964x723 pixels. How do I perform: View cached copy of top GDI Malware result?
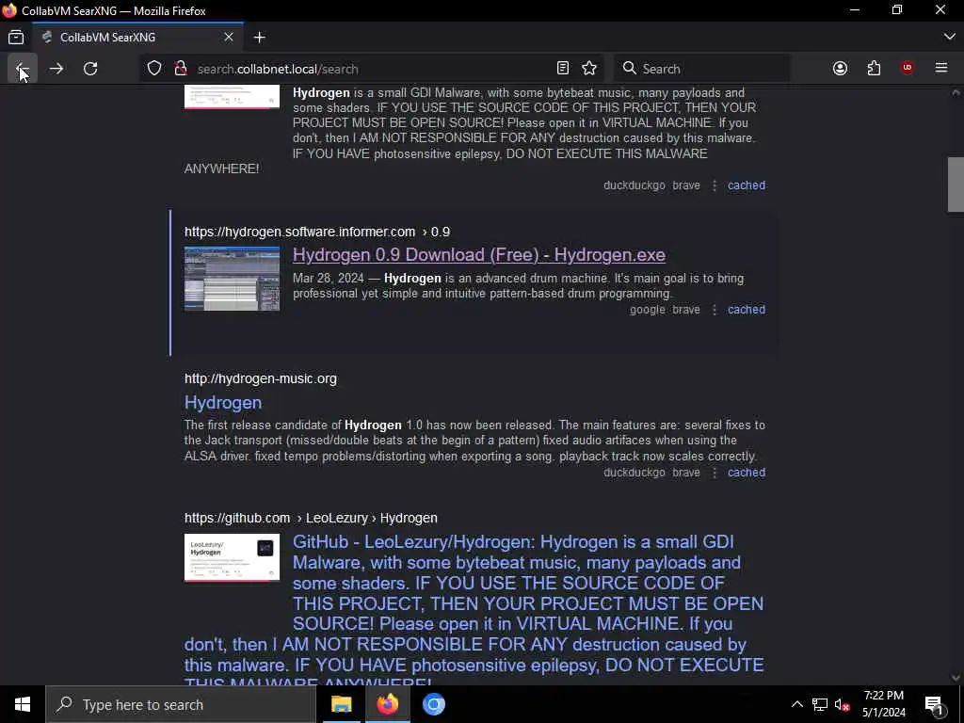point(747,185)
